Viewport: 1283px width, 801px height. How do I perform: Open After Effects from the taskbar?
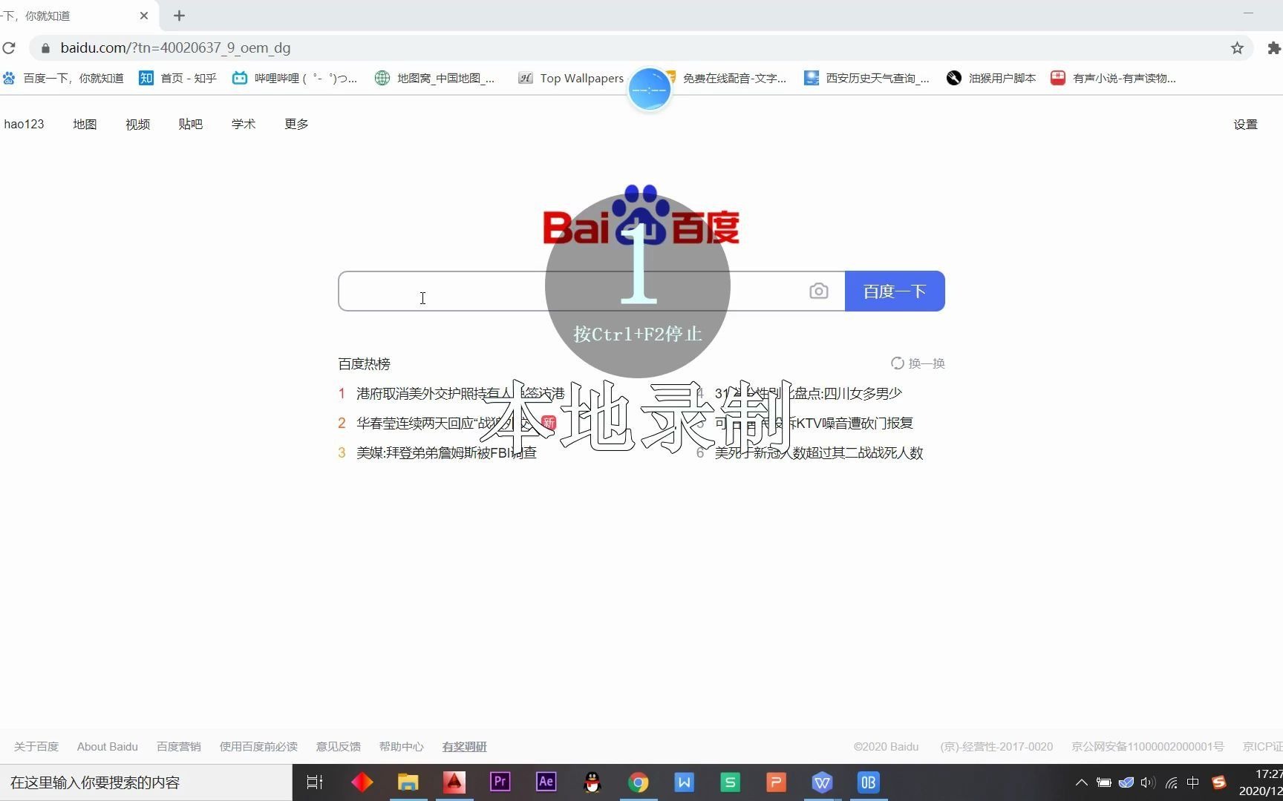pos(546,782)
